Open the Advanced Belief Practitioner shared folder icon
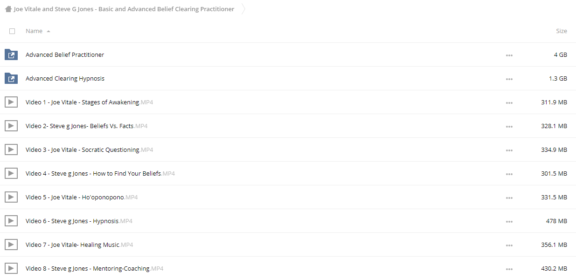The image size is (576, 279). 11,55
